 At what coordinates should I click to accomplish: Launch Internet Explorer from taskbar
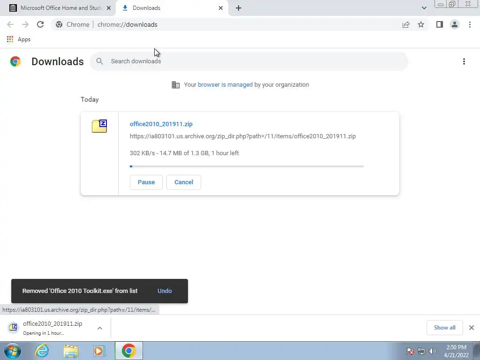click(42, 351)
